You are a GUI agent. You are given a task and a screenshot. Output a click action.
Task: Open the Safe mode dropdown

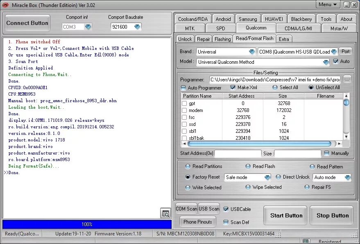pyautogui.click(x=267, y=177)
